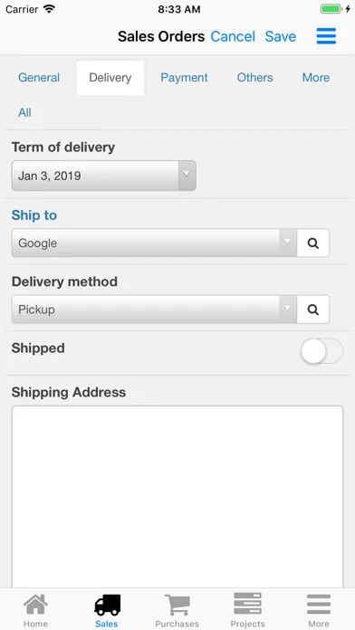Expand the Ship to Google dropdown

pos(154,243)
